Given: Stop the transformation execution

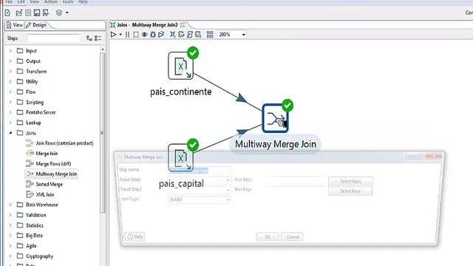Looking at the screenshot, I should pos(136,35).
